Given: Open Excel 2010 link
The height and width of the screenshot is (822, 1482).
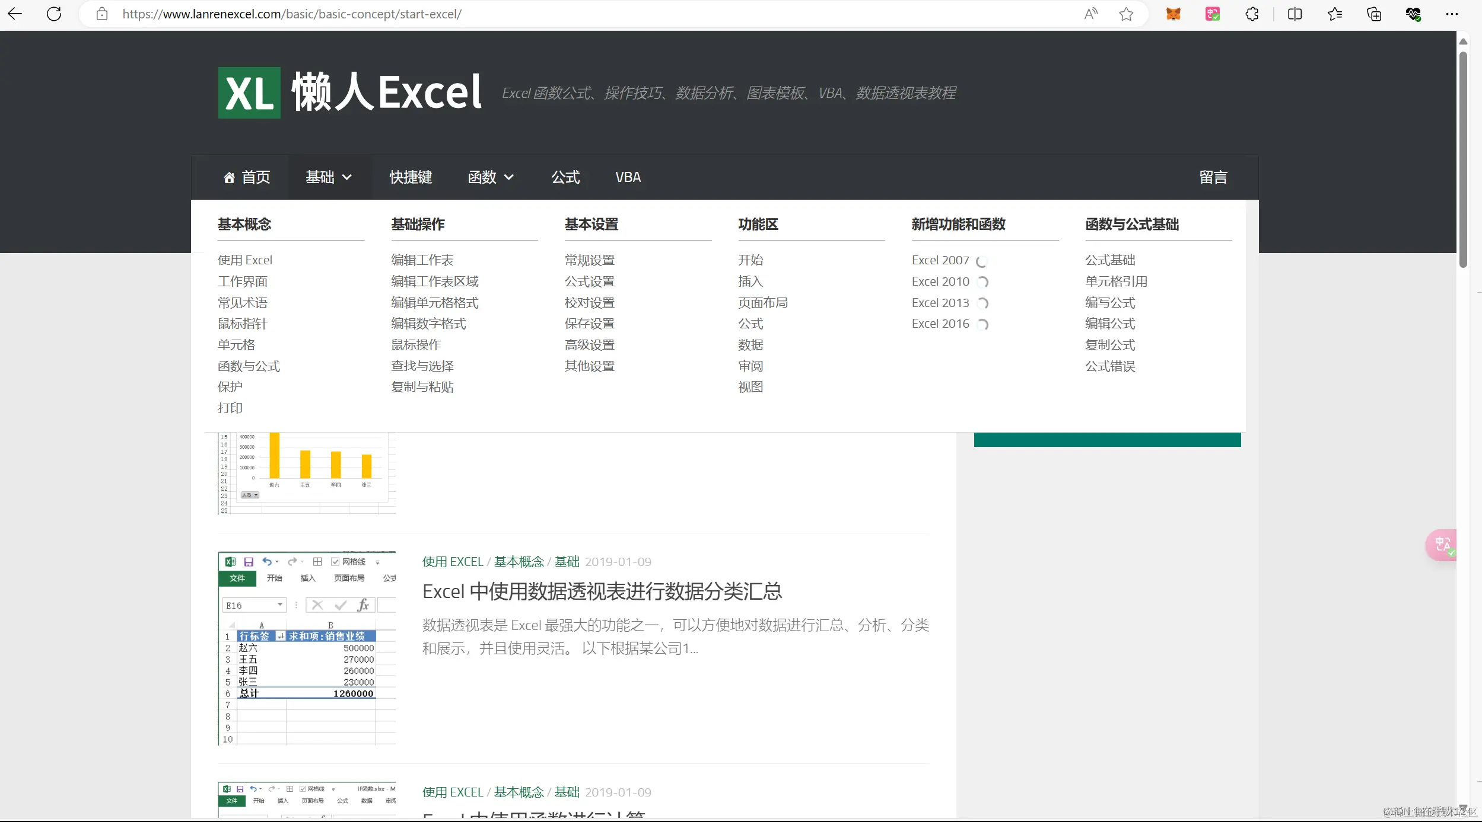Looking at the screenshot, I should click(940, 282).
